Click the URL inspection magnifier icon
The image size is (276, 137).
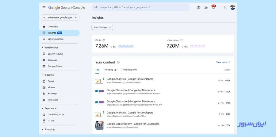click(x=44, y=39)
